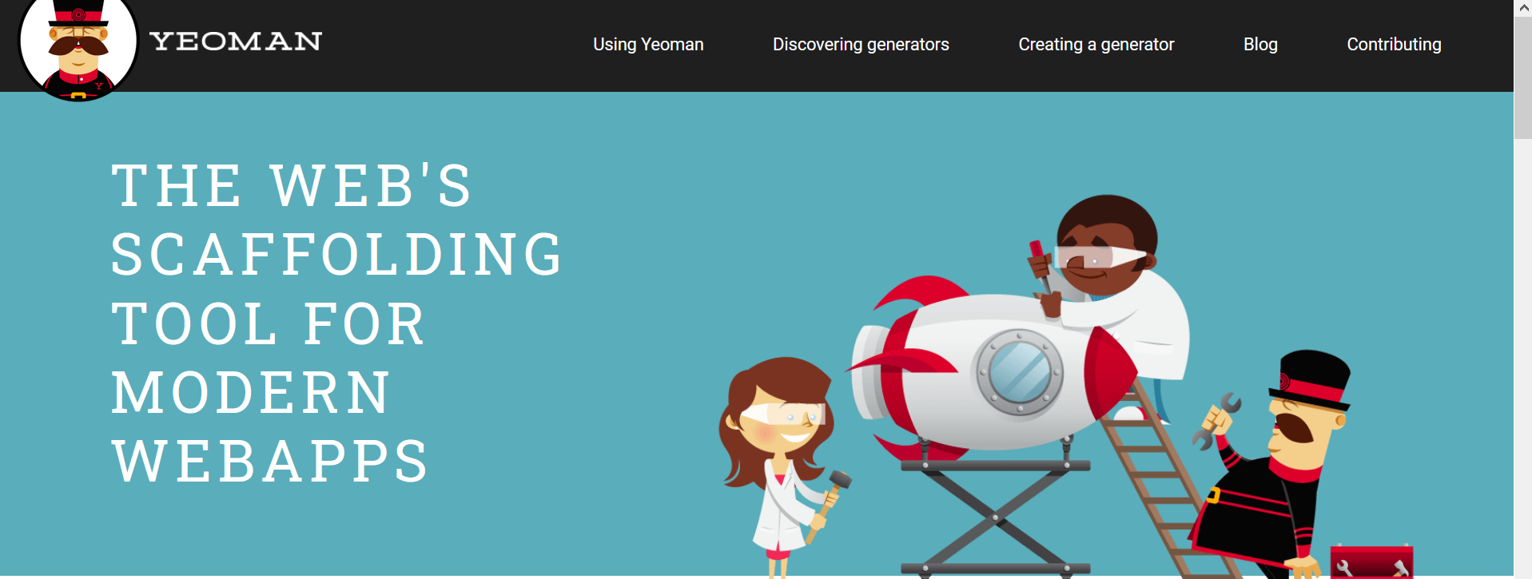Screen dimensions: 1532x579
Task: Click the vertical scrollbar thumb
Action: point(1523,77)
